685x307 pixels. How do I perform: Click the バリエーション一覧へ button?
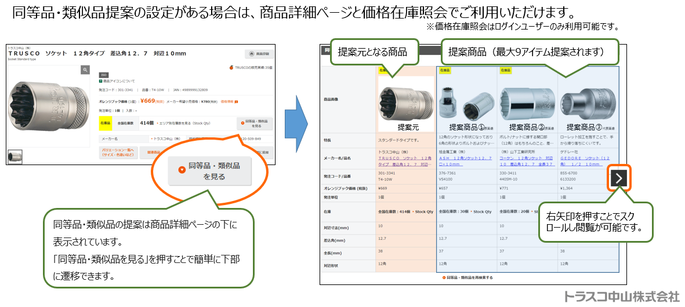pyautogui.click(x=118, y=152)
